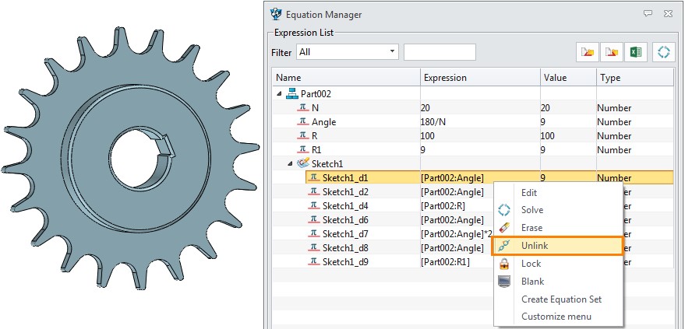Viewport: 685px width, 329px height.
Task: Click the pi icon beside R1
Action: pyautogui.click(x=302, y=149)
